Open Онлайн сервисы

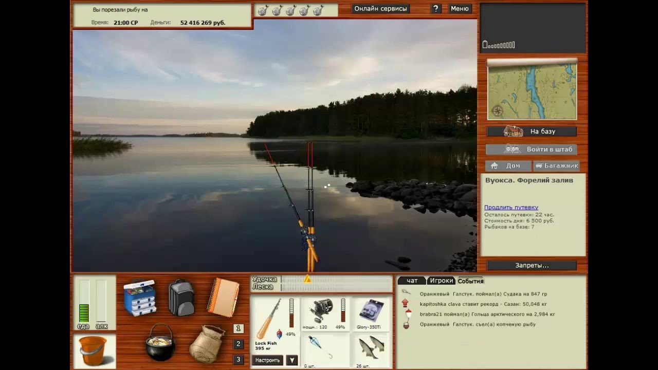click(x=380, y=9)
